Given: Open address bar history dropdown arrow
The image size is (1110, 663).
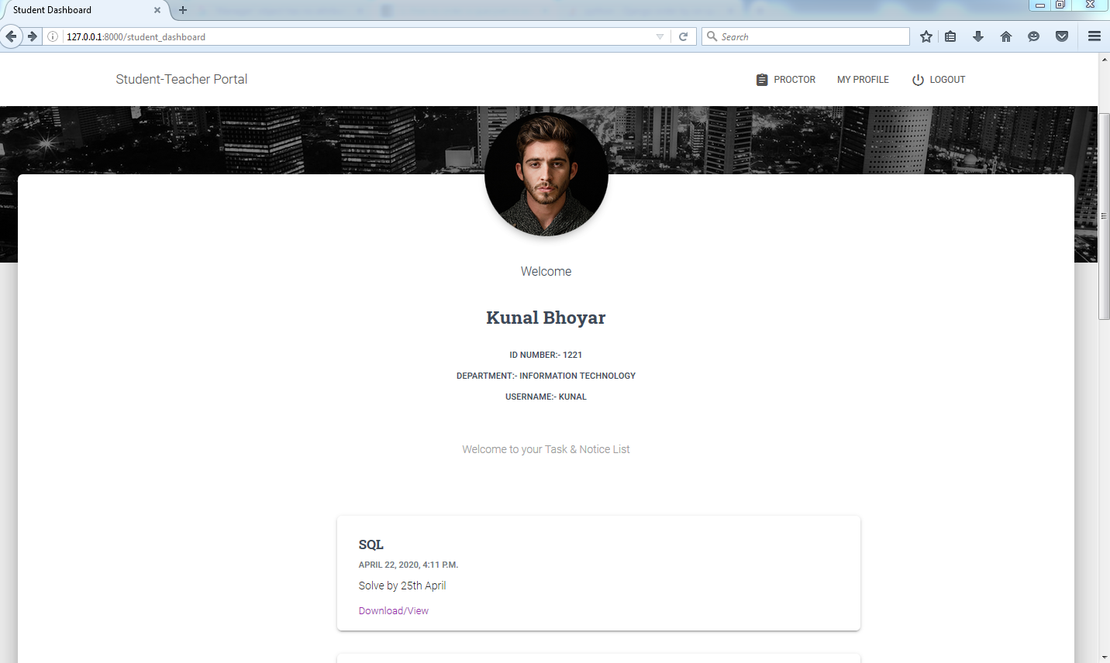Looking at the screenshot, I should (x=660, y=36).
